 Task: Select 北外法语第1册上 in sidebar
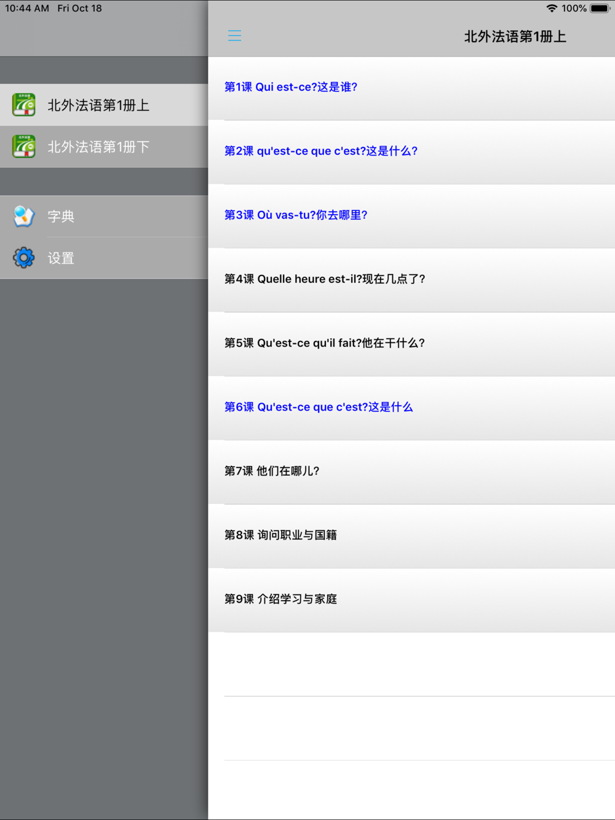tap(104, 105)
